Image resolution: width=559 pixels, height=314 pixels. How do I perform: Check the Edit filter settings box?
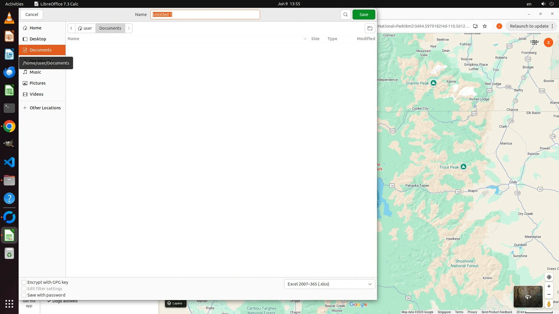click(x=24, y=289)
